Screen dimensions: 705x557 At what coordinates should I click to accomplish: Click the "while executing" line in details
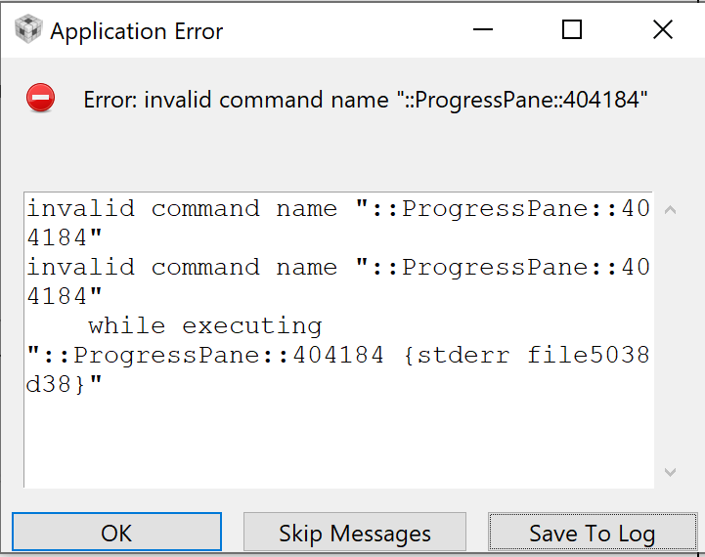(x=204, y=326)
